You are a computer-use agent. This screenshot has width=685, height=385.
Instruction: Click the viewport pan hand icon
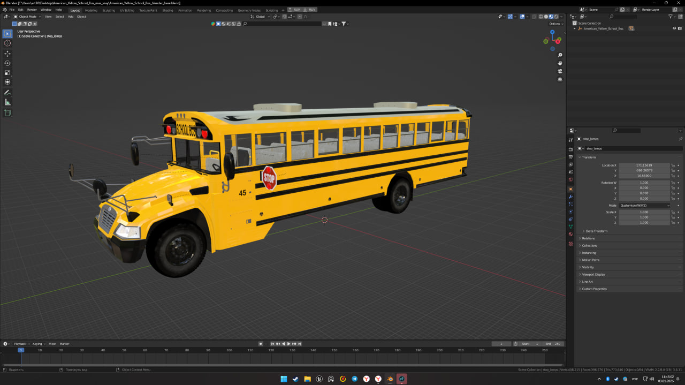pyautogui.click(x=560, y=63)
